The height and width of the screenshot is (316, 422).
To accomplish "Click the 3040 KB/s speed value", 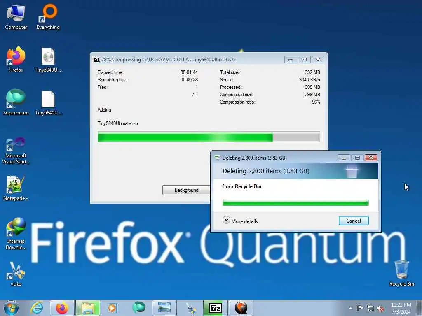I will (309, 80).
